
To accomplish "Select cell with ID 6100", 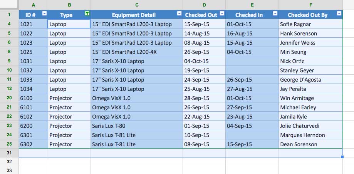I will tap(33, 98).
